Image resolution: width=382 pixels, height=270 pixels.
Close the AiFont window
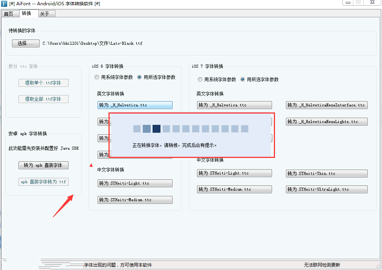(x=372, y=2)
